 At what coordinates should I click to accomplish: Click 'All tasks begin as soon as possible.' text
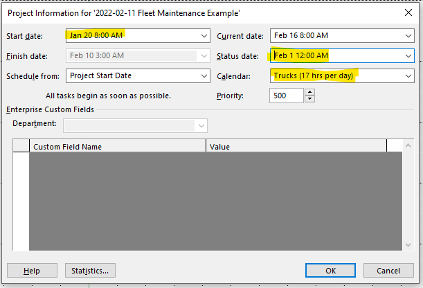tap(108, 96)
